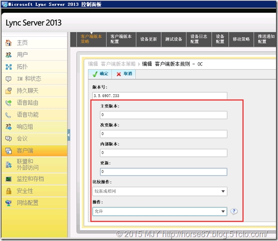Switch to 客户端版本配置 tab

tap(121, 39)
